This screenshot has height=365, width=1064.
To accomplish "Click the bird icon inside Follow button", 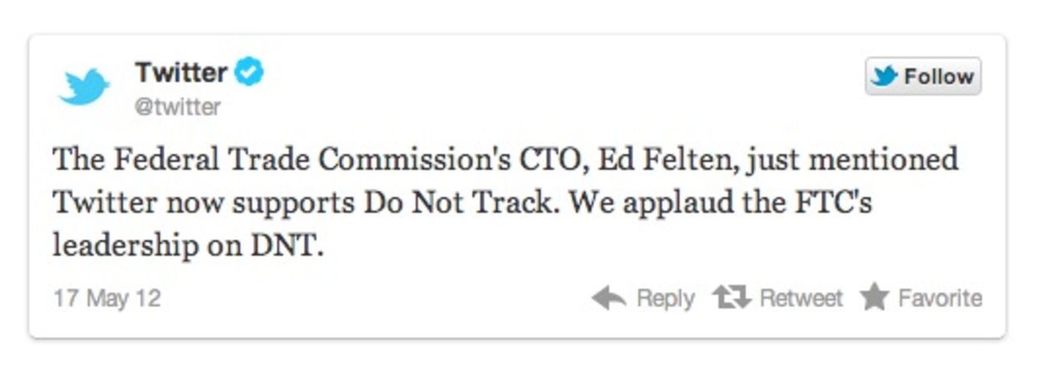I will tap(885, 76).
